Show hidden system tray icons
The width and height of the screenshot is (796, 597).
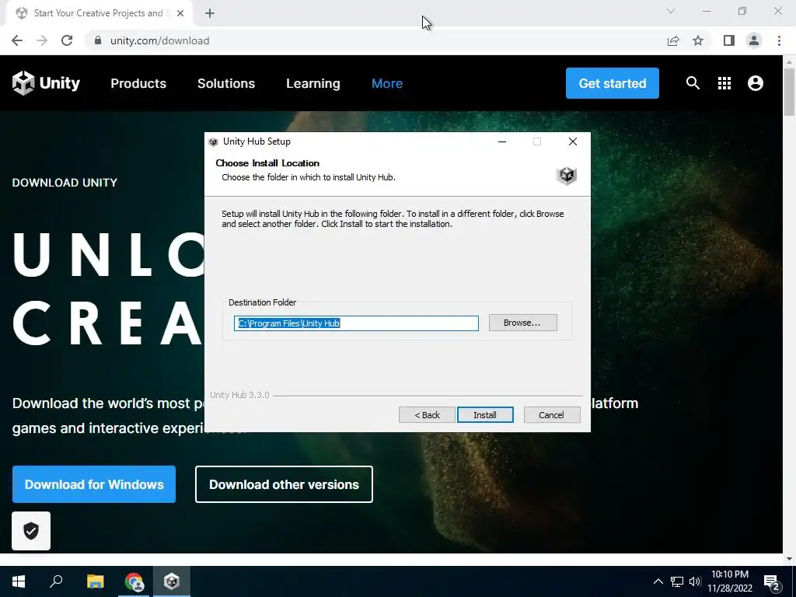click(x=658, y=581)
